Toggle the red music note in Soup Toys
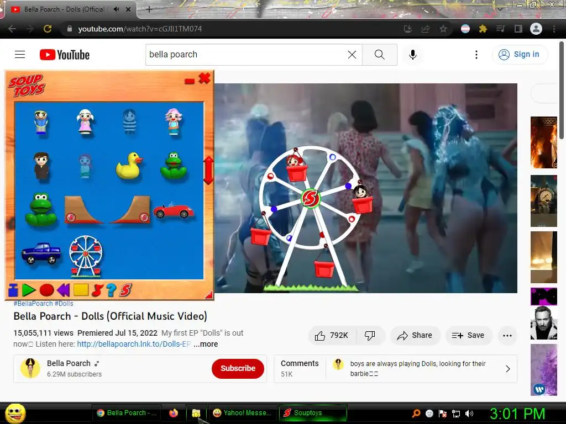 click(97, 290)
